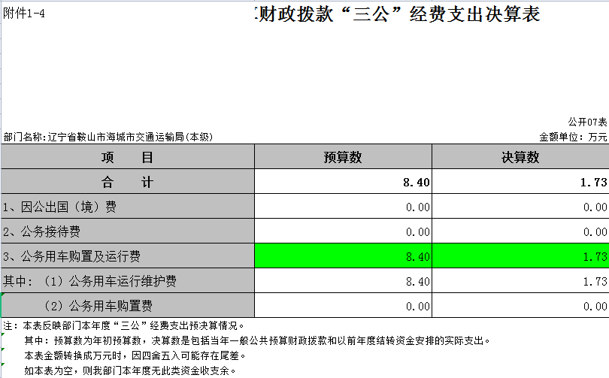The height and width of the screenshot is (378, 609).
Task: Click the '3、公务用车购置及运行费' row label
Action: [128, 256]
